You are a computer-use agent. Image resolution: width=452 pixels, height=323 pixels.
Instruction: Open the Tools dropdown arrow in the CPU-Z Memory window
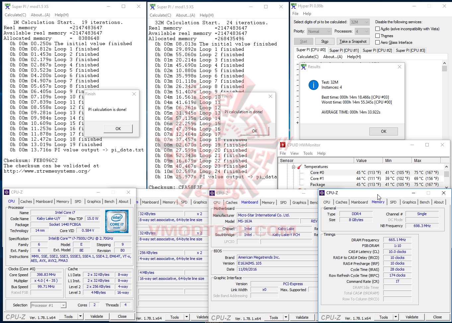click(x=396, y=317)
